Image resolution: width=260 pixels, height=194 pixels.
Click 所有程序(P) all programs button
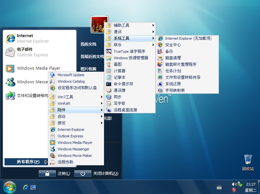point(26,162)
